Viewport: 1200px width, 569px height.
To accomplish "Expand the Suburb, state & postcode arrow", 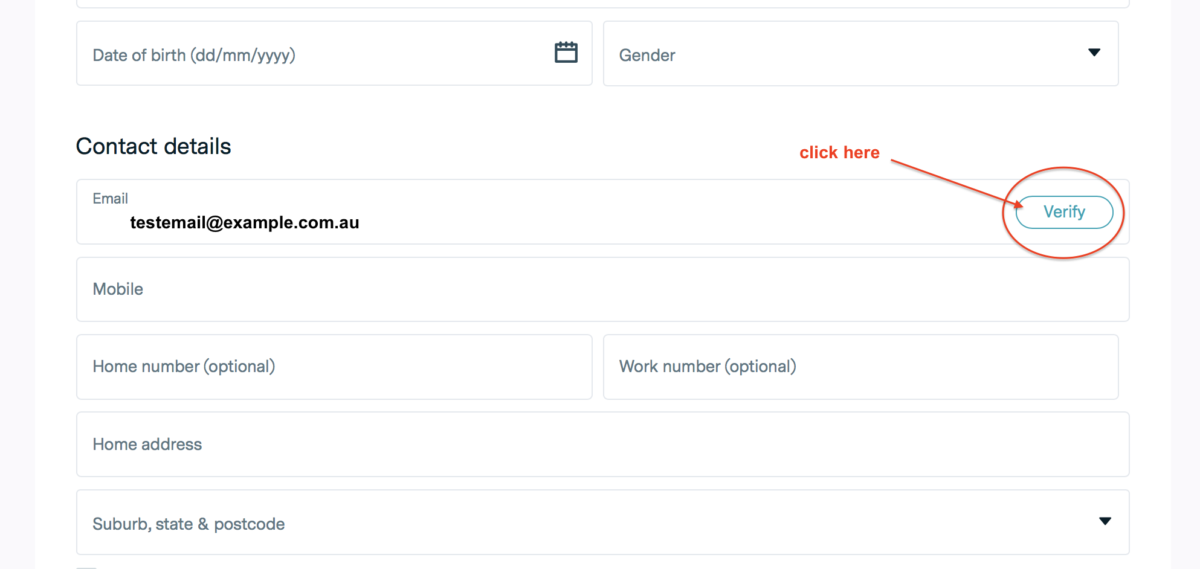I will [x=1105, y=521].
